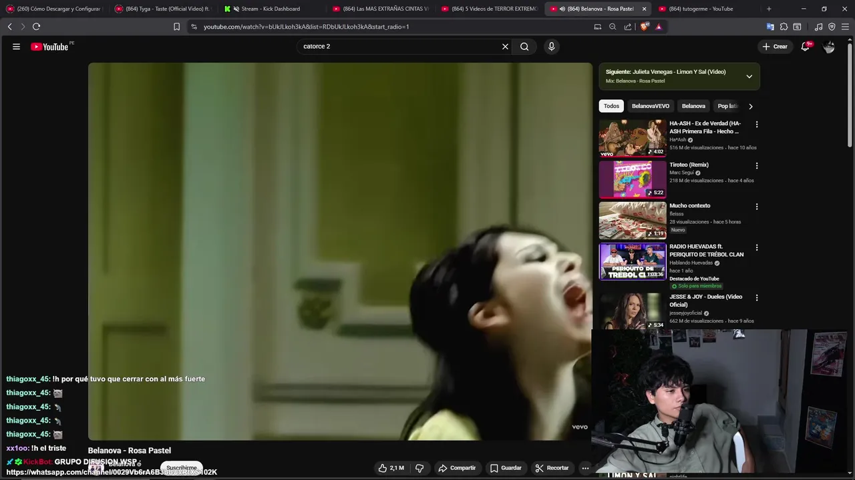Open the extensions puzzle icon
This screenshot has width=855, height=480.
(784, 27)
